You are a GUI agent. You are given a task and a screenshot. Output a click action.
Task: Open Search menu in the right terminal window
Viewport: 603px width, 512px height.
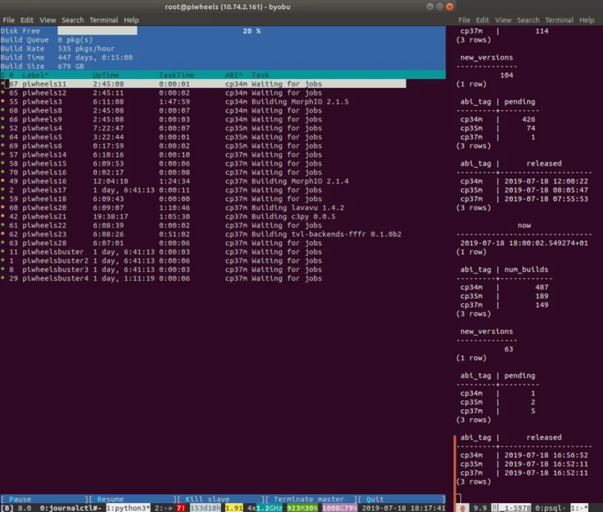click(528, 20)
